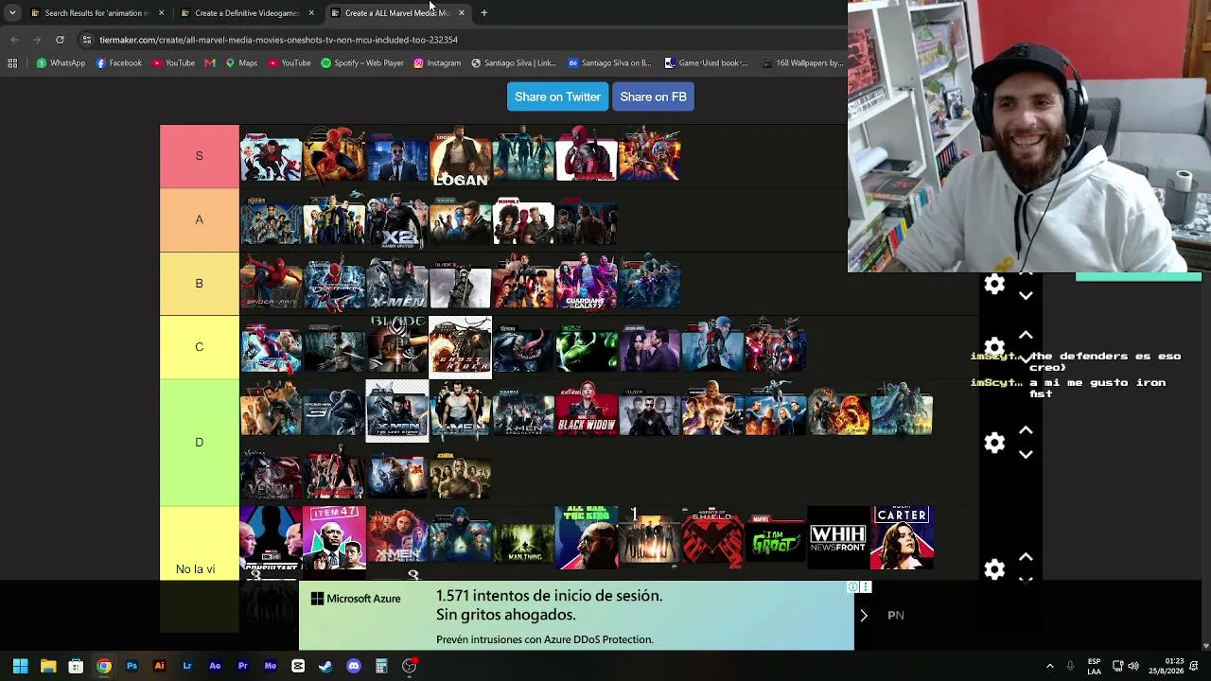Go back to the previous page

14,40
